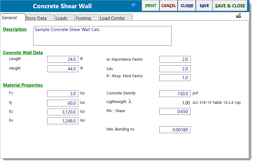Click the Concrete Density field
This screenshot has height=163, width=254.
(174, 94)
